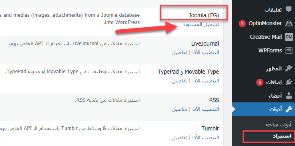Image resolution: width=295 pixels, height=146 pixels.
Task: Select the استيراد submenu item
Action: [x=282, y=136]
